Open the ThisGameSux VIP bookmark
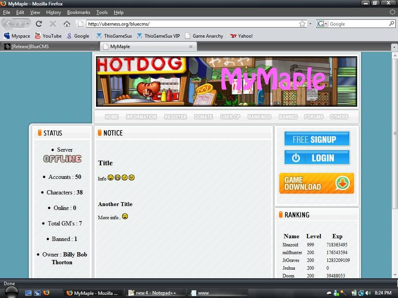This screenshot has height=298, width=398. pyautogui.click(x=158, y=36)
